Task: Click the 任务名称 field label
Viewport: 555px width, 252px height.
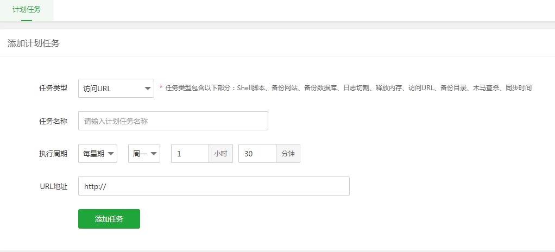Action: coord(53,121)
